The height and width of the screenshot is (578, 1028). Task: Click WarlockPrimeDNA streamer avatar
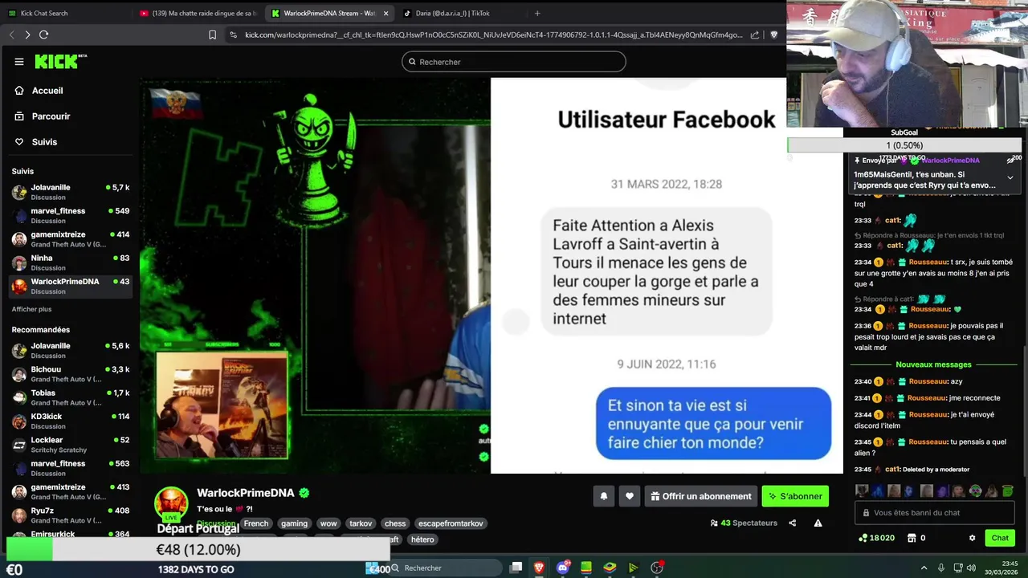tap(171, 503)
